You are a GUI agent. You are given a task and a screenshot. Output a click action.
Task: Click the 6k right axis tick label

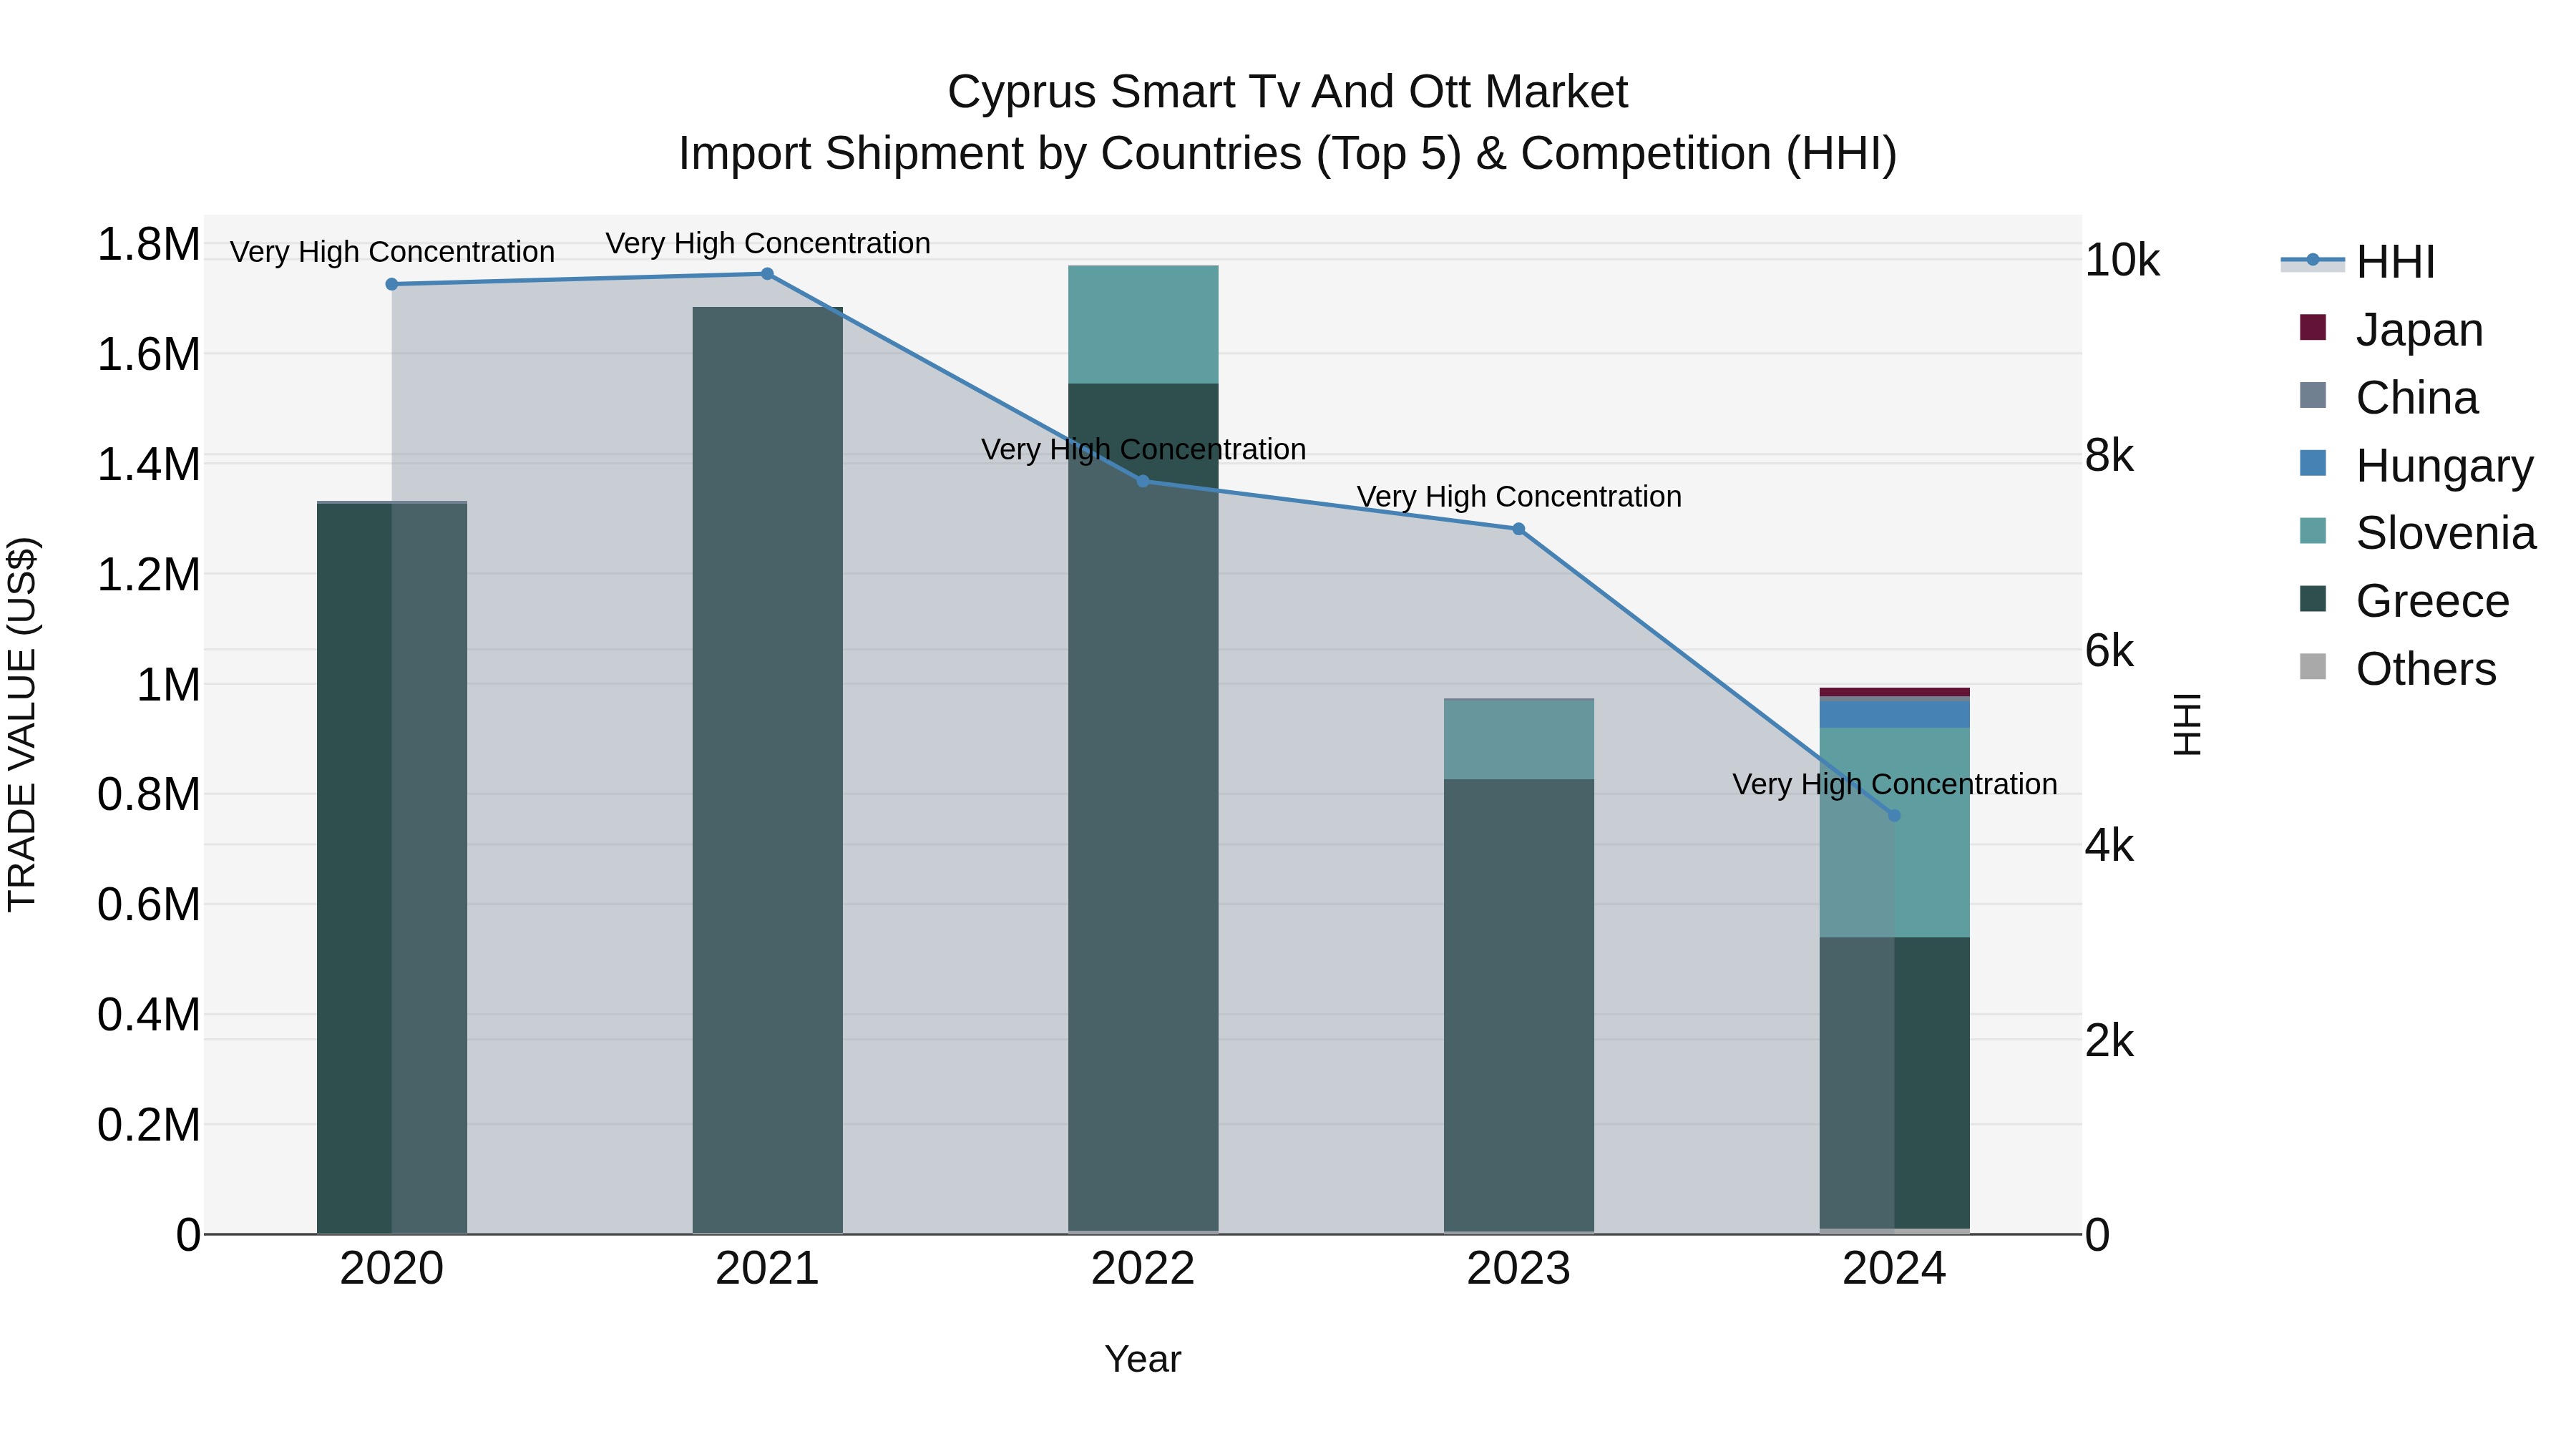point(2109,651)
